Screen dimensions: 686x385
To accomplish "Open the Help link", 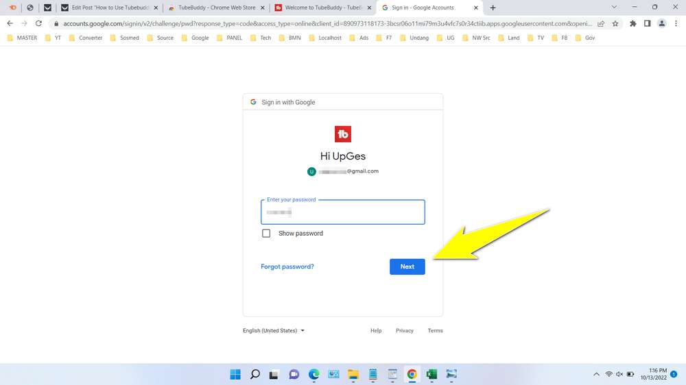I will click(x=376, y=331).
